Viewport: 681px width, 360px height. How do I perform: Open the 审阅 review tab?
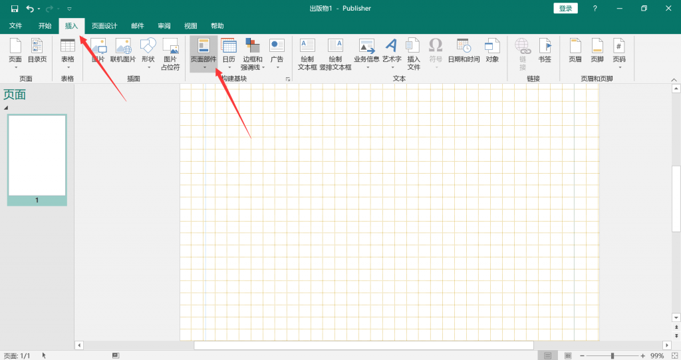(x=164, y=26)
